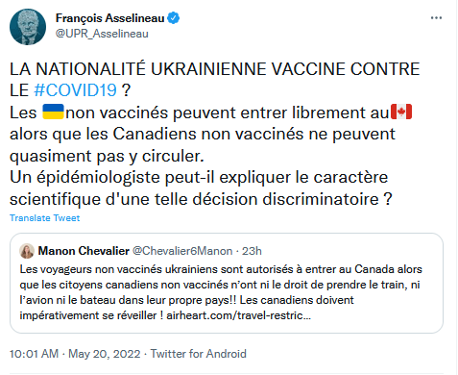Click the Twitter for Android source label
This screenshot has width=458, height=375.
pyautogui.click(x=199, y=354)
